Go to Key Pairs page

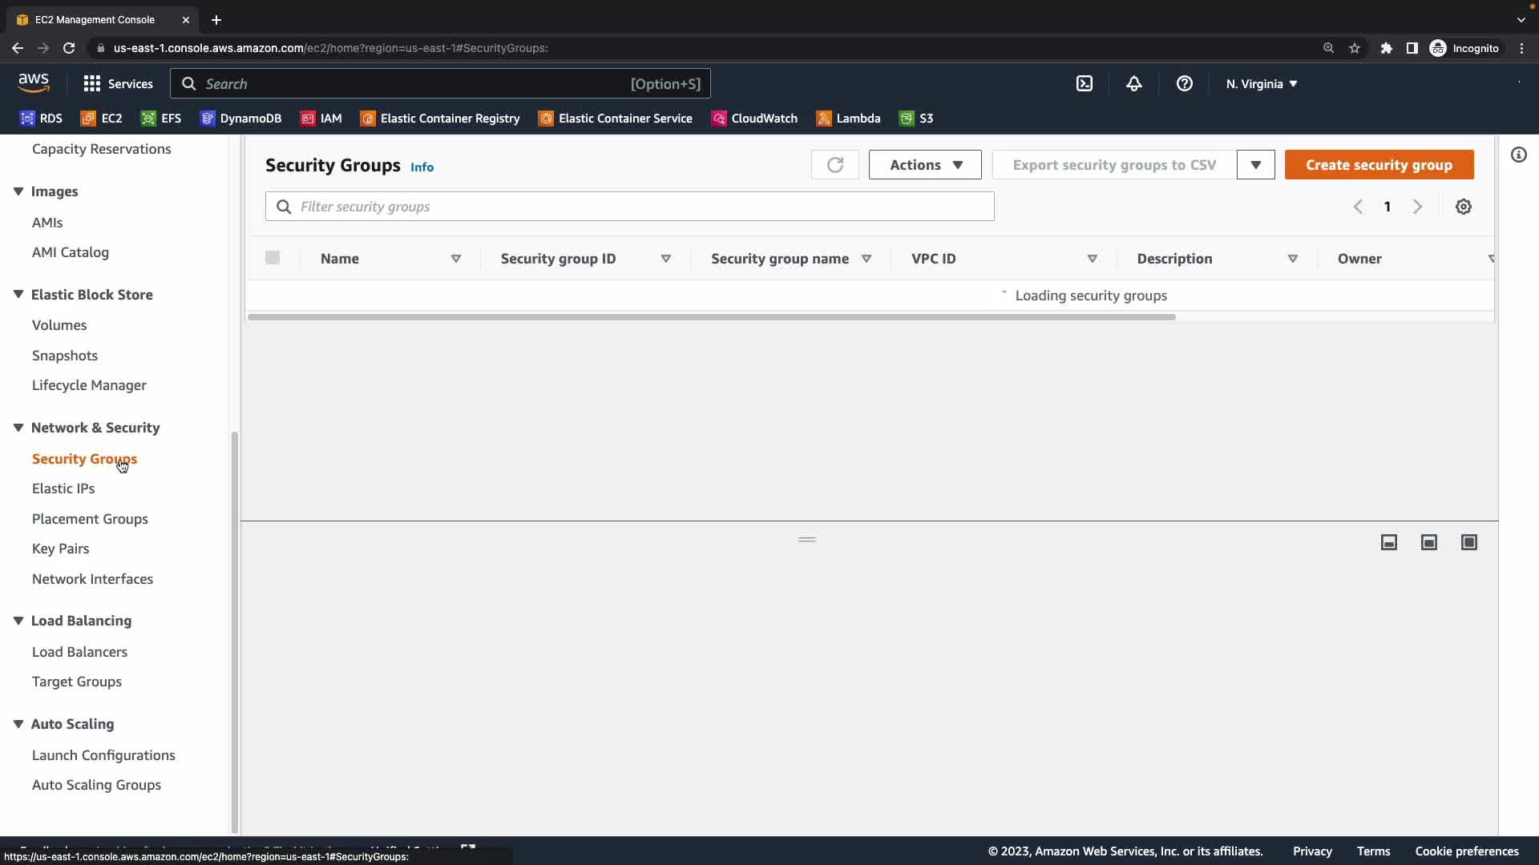point(60,549)
